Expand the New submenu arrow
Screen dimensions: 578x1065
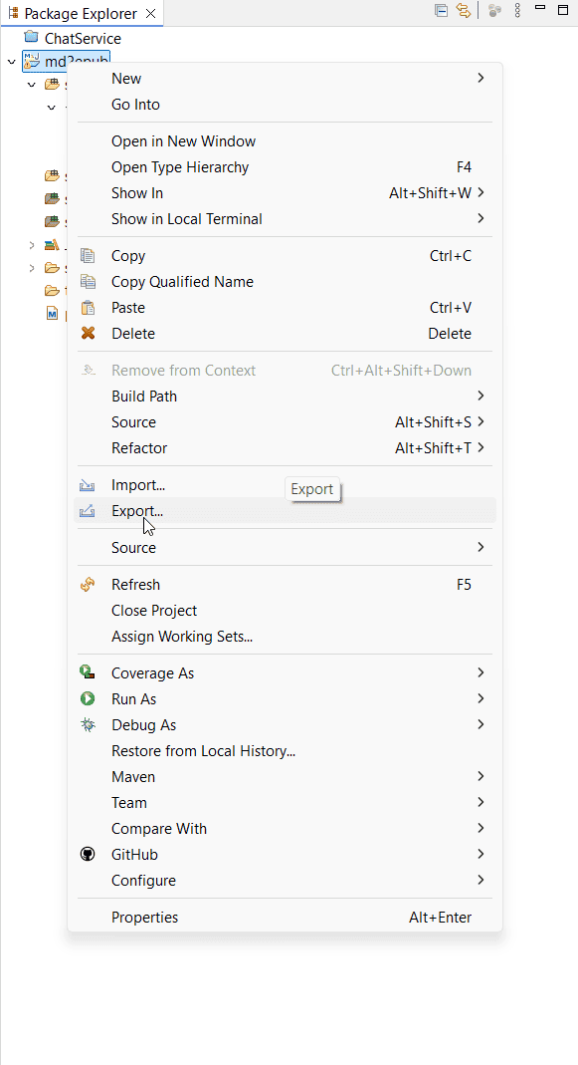(481, 78)
